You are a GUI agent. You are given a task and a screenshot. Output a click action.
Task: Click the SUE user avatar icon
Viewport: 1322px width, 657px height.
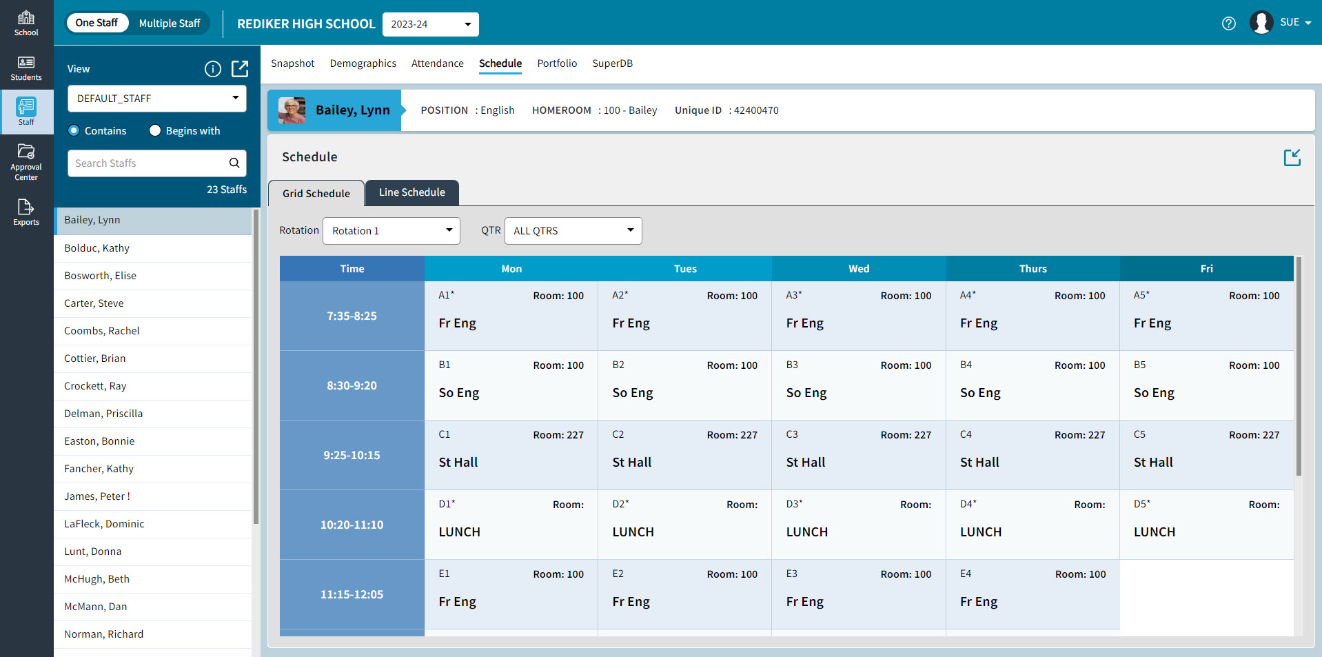pyautogui.click(x=1261, y=23)
